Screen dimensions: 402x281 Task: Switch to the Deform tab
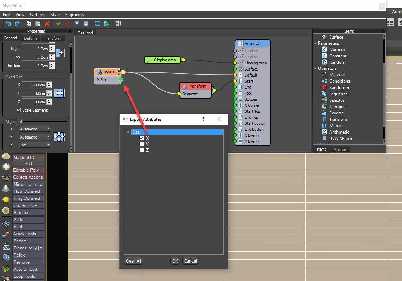[x=30, y=38]
